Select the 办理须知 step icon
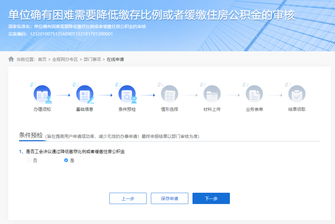This screenshot has height=224, width=335. 42,93
